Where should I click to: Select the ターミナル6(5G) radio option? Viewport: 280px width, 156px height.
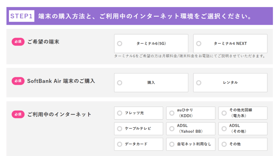coord(119,44)
